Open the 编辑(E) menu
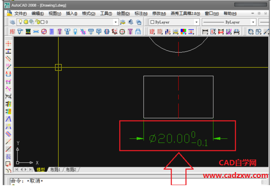This screenshot has height=186, width=272. click(38, 13)
